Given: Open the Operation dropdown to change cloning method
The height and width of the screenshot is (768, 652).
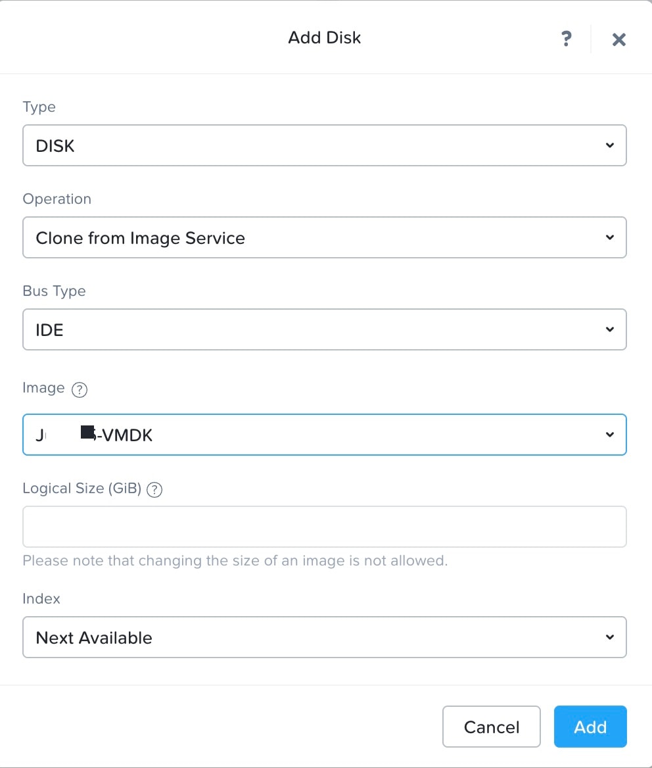Looking at the screenshot, I should [325, 237].
